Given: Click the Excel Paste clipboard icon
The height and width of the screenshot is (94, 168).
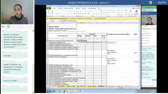Looking at the screenshot, I should tap(49, 11).
